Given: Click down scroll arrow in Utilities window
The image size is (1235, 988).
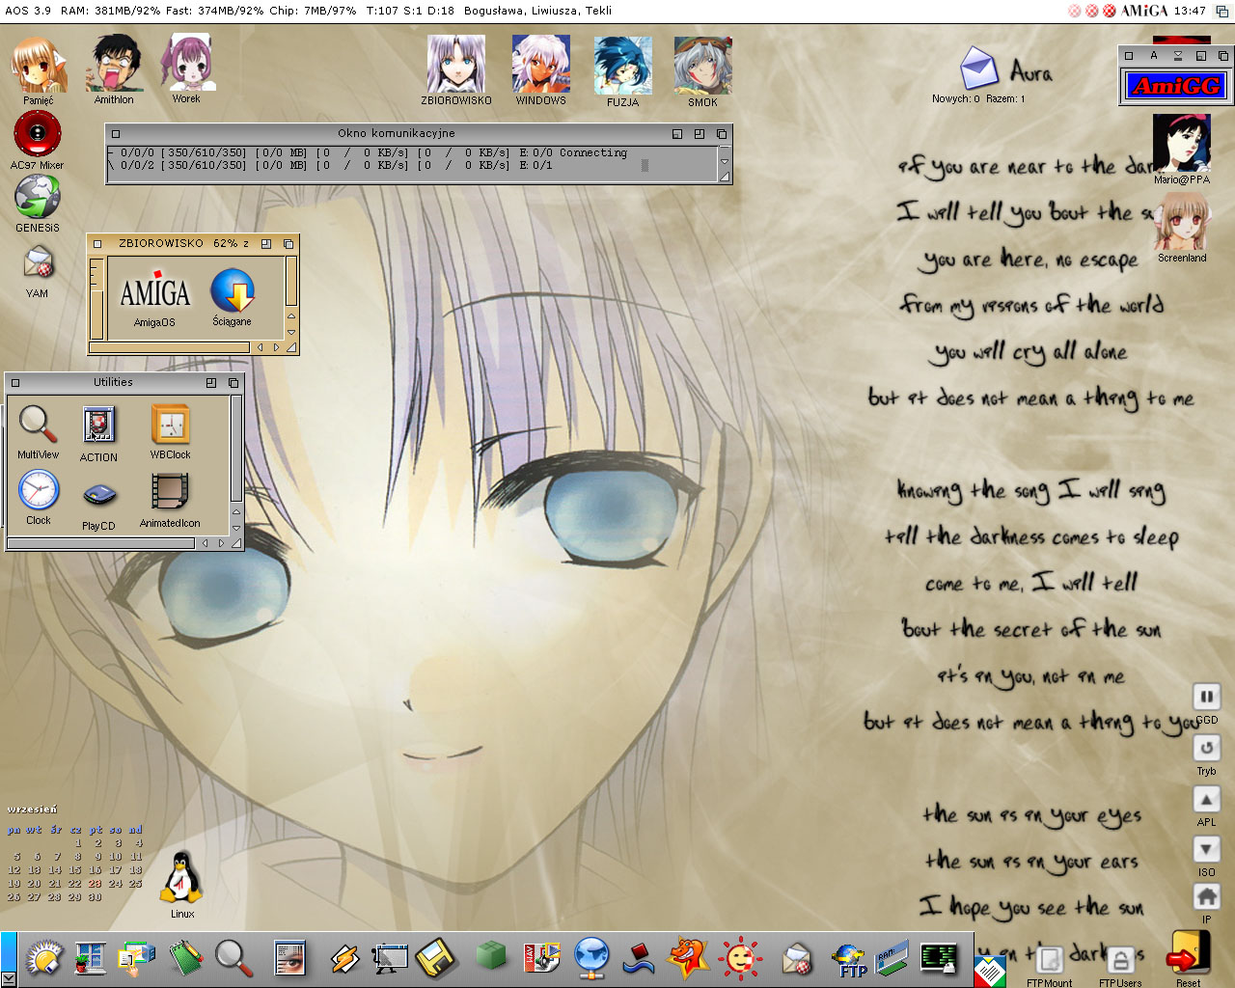Looking at the screenshot, I should pos(235,528).
